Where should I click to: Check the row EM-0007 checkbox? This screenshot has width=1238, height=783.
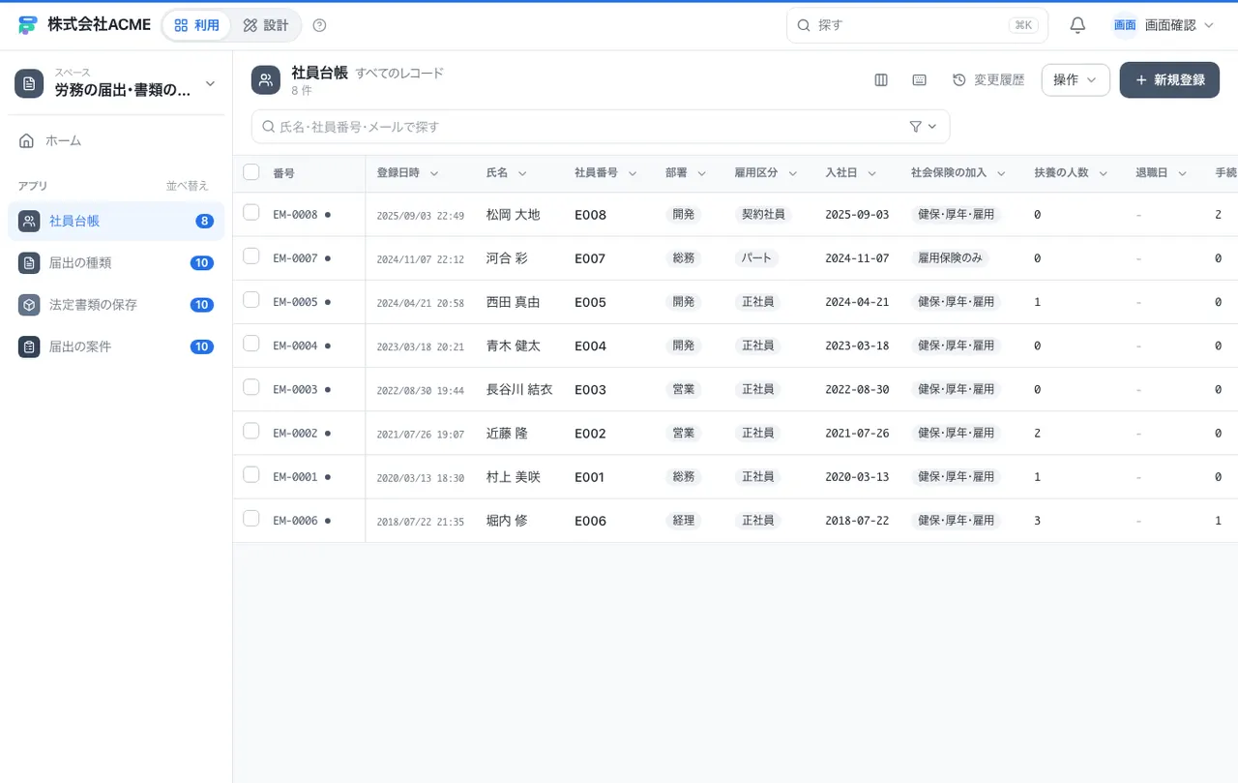251,256
